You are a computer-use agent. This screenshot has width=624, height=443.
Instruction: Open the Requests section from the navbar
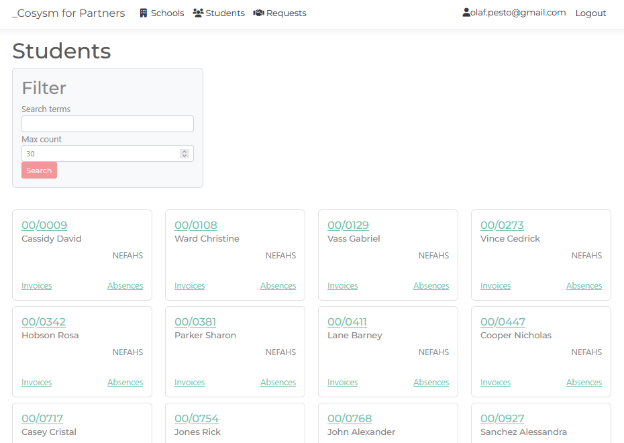(x=285, y=12)
